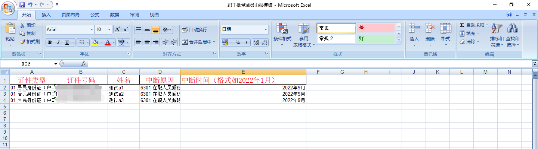Viewport: 538px width, 149px height.
Task: Apply the 好 (Good) cell style
Action: click(x=375, y=38)
